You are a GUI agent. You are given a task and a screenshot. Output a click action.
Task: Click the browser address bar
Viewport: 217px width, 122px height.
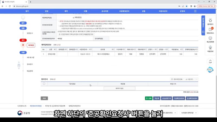95,6
